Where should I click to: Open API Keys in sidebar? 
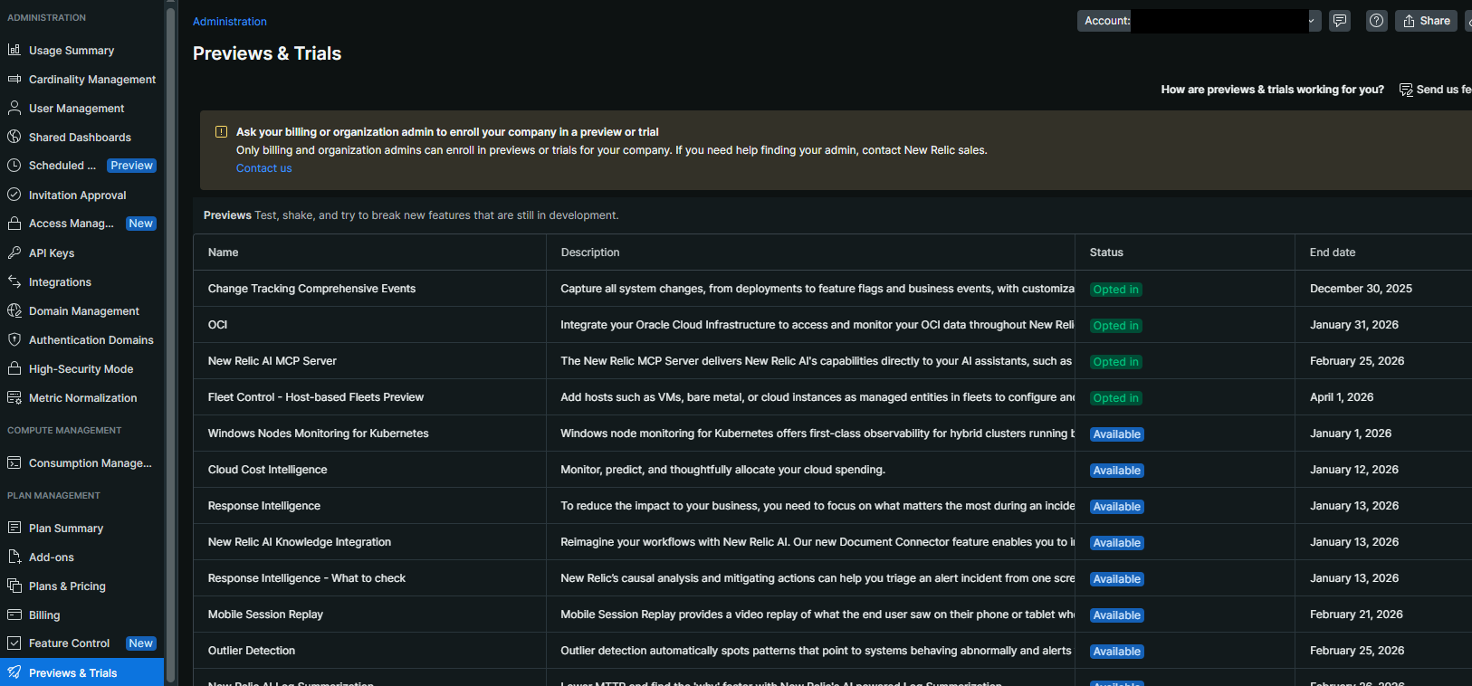tap(52, 253)
